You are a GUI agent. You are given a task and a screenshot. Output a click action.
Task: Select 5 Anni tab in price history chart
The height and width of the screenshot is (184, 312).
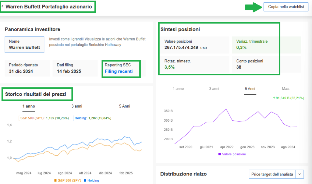coord(124,106)
